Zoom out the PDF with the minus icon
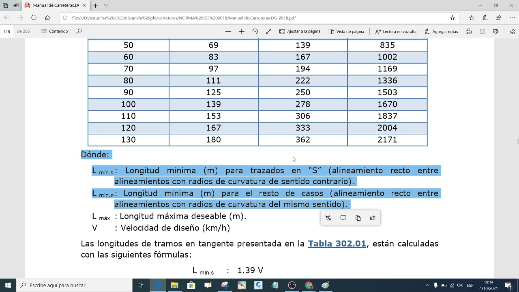 228,31
